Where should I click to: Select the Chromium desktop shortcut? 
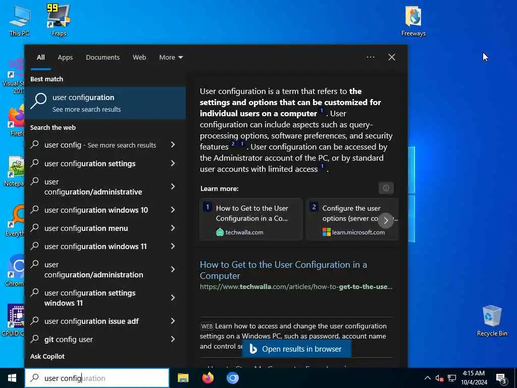(15, 271)
